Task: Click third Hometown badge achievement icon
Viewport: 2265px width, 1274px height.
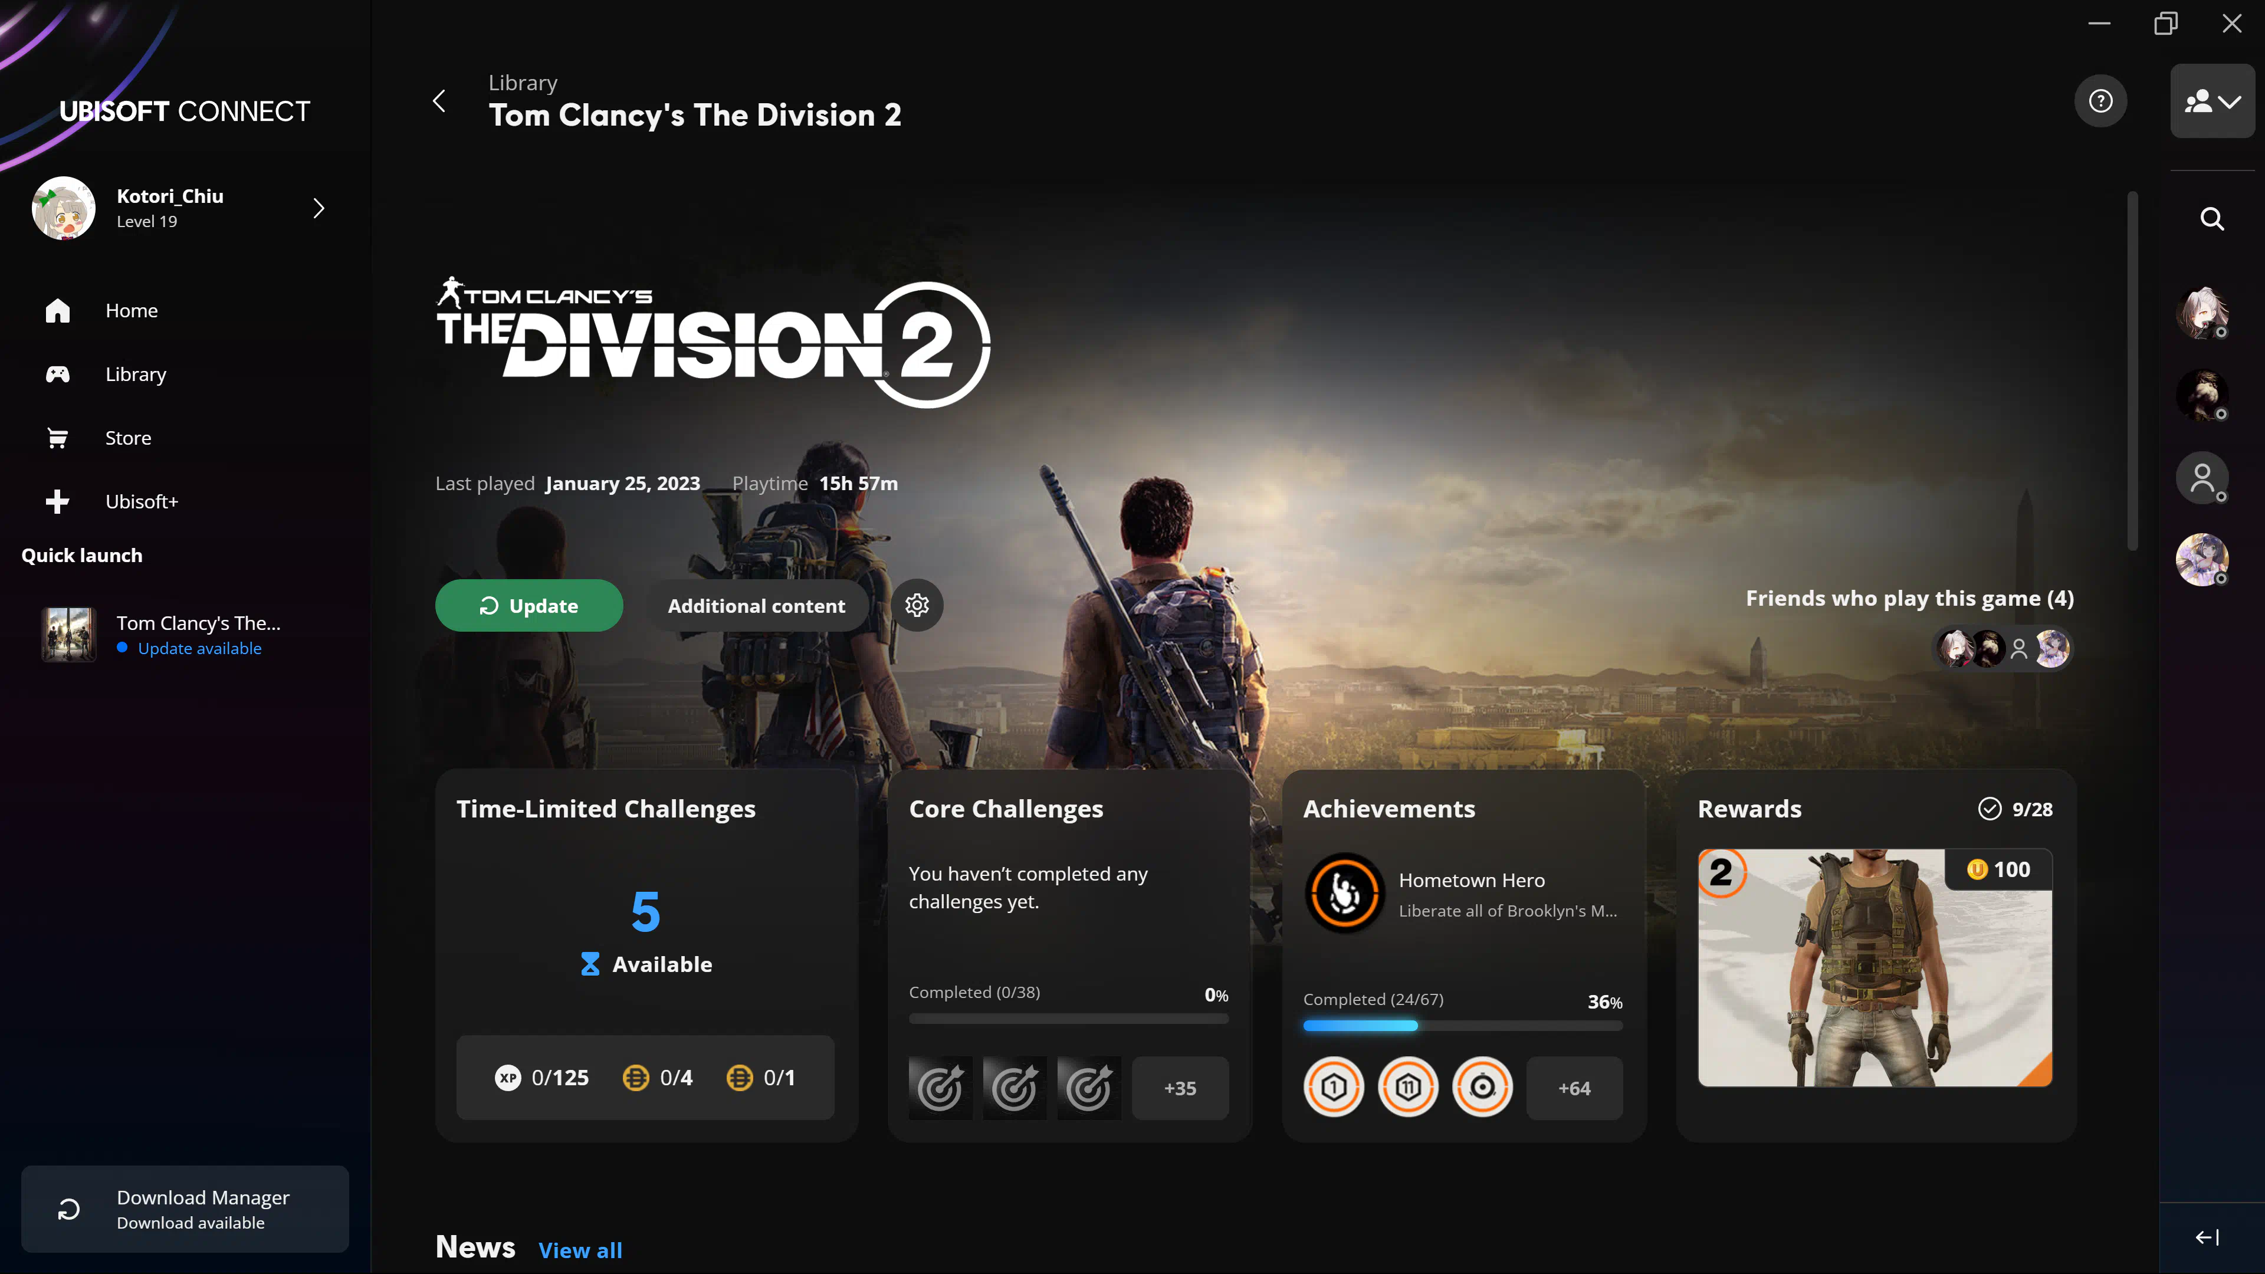Action: click(x=1482, y=1088)
